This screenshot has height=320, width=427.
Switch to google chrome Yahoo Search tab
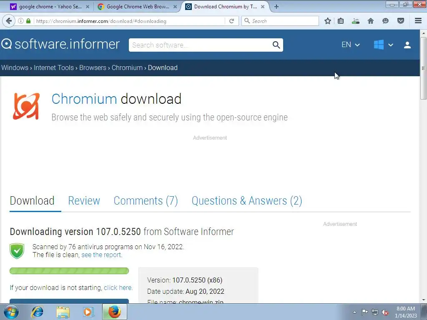50,7
